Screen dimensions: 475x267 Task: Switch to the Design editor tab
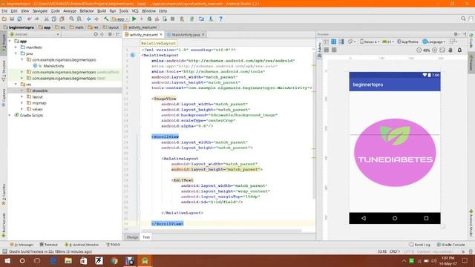tap(132, 237)
